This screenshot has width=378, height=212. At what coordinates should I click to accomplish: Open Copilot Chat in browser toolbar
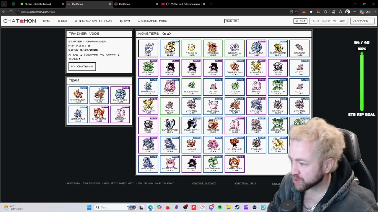[x=365, y=12]
